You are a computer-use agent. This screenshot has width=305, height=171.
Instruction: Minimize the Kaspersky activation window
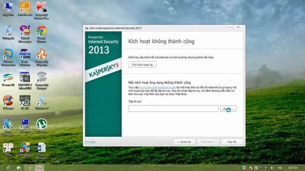pos(230,27)
